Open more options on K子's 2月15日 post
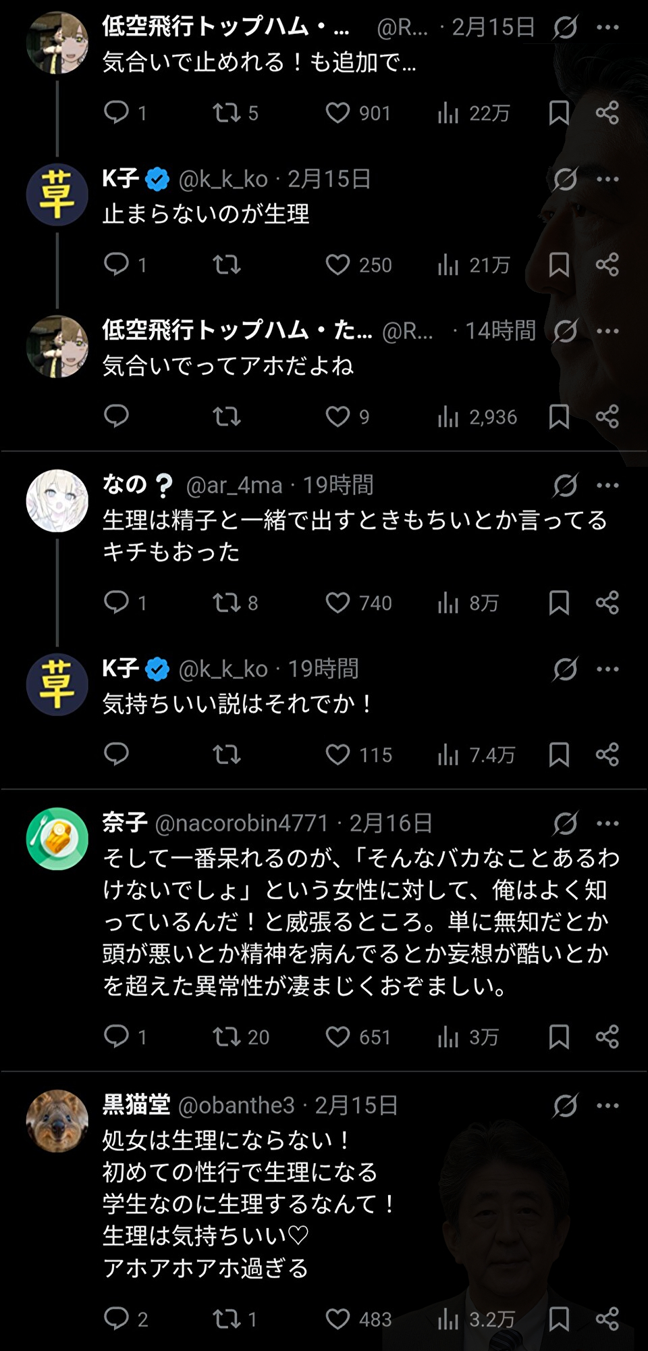Screen dimensions: 648x1351 607,179
